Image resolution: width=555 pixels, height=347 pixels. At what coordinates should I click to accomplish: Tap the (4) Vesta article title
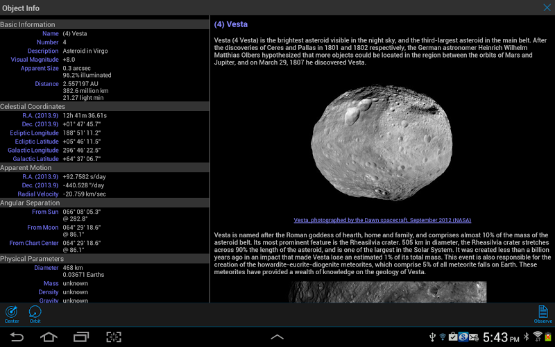coord(231,24)
